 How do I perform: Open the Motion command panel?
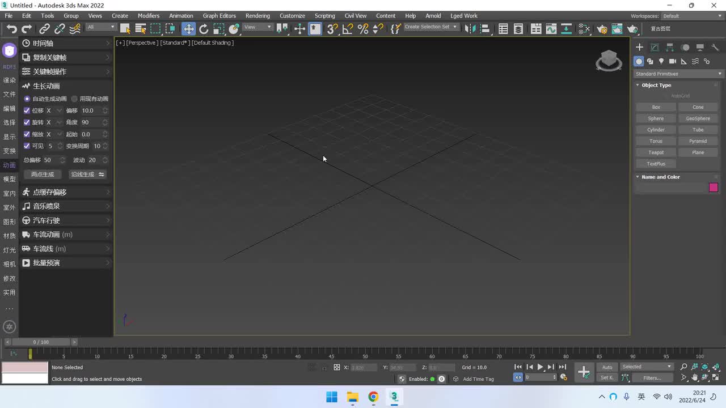click(685, 48)
